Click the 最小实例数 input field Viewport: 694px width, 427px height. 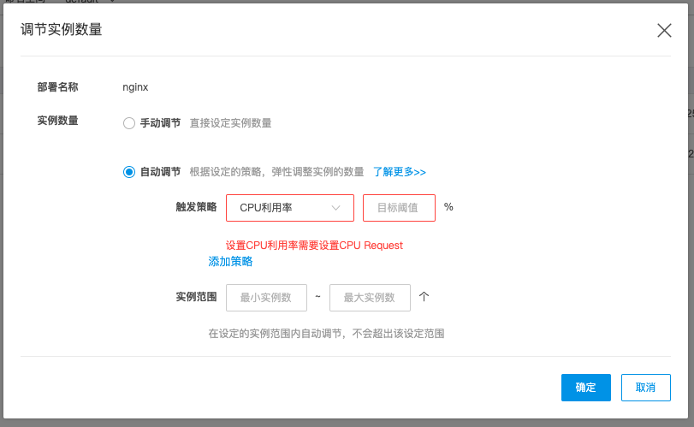[266, 298]
